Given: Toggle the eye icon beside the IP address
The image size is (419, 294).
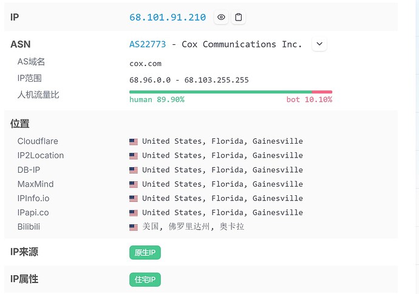Looking at the screenshot, I should click(221, 18).
